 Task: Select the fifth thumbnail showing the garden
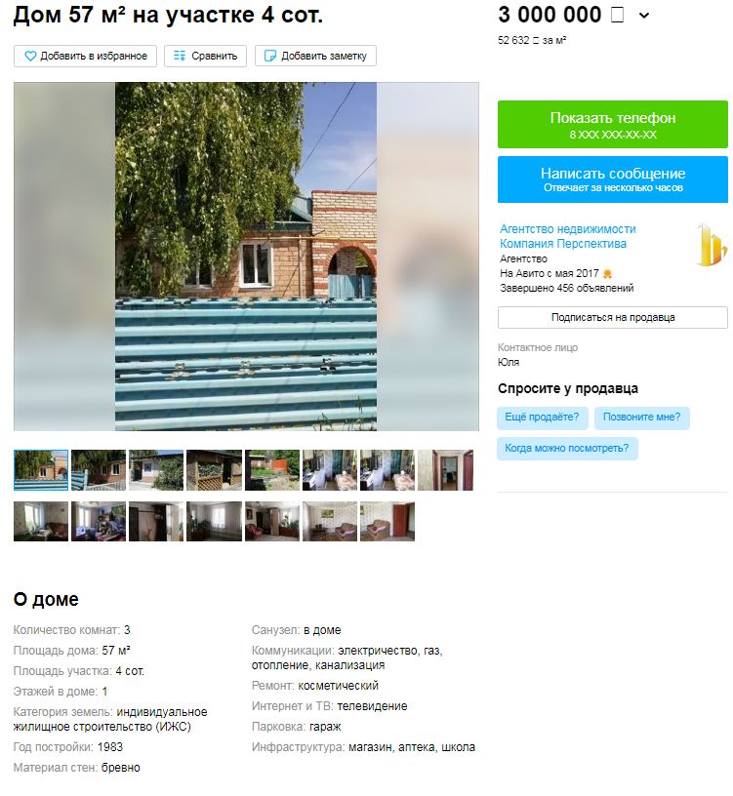pos(271,470)
